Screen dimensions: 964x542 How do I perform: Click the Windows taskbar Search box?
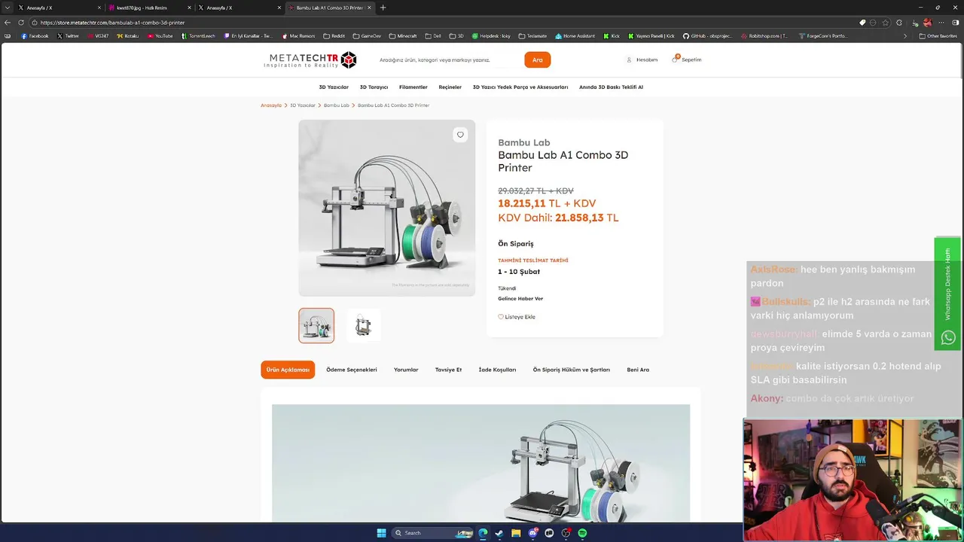(x=431, y=533)
